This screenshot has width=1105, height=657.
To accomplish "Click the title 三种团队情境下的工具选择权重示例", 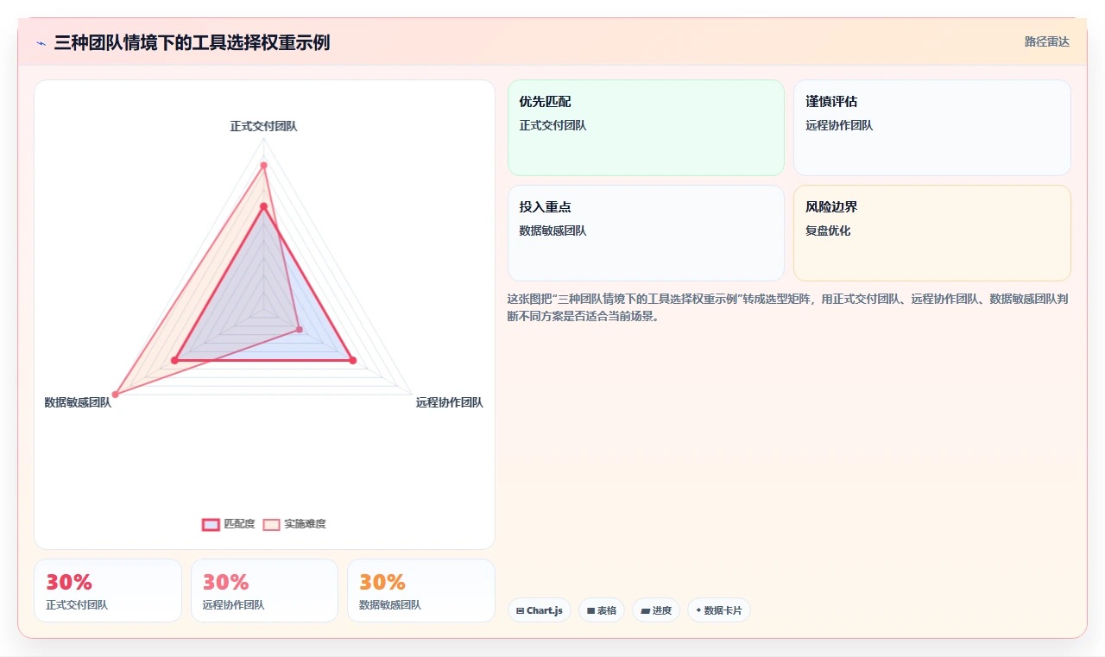I will (x=192, y=42).
